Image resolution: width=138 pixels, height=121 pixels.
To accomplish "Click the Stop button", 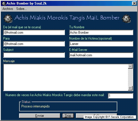I will 68,116.
